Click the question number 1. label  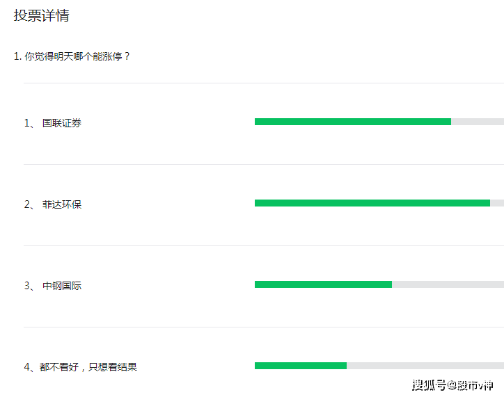click(17, 56)
